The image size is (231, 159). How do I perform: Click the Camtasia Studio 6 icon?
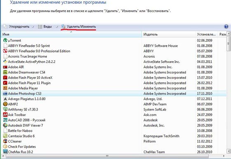click(x=5, y=136)
